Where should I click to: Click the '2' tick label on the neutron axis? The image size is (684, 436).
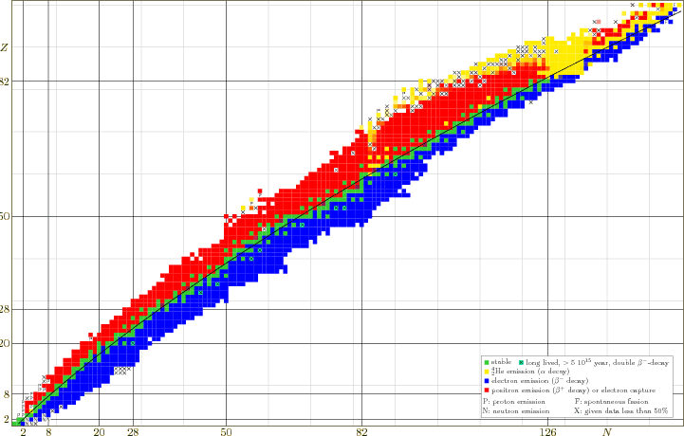23,432
